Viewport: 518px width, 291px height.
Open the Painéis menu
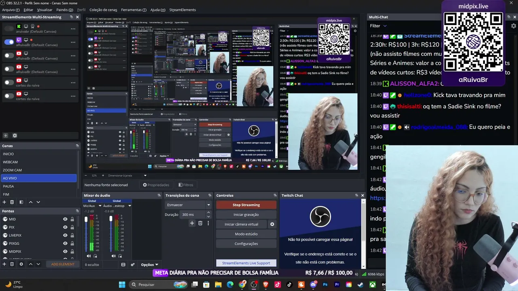click(65, 10)
